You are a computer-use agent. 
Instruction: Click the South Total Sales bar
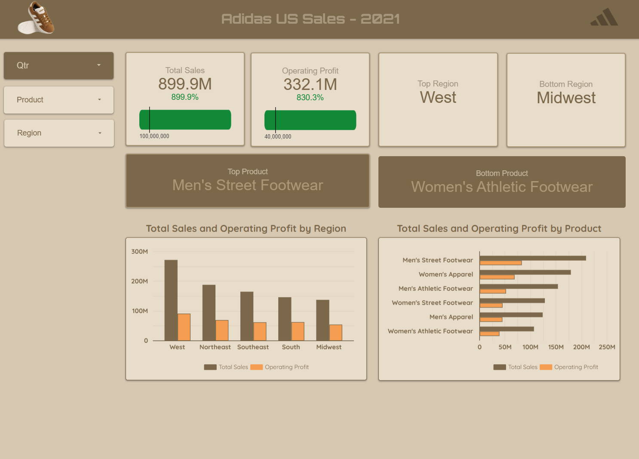coord(285,319)
